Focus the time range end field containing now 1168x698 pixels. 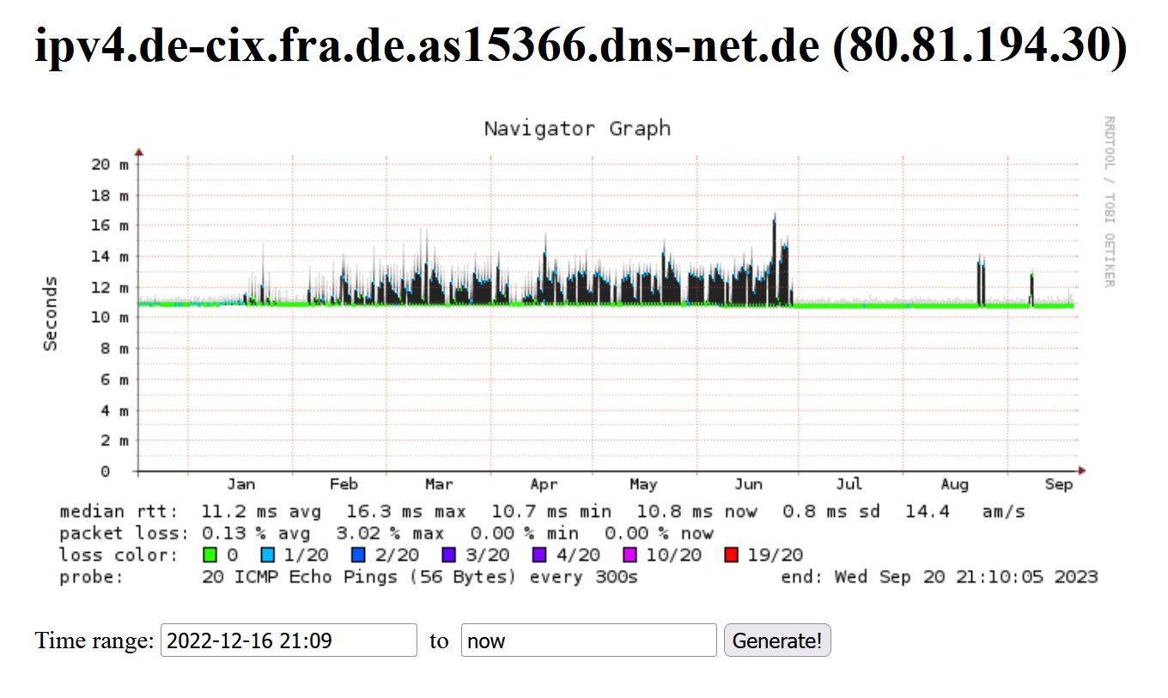click(x=589, y=640)
